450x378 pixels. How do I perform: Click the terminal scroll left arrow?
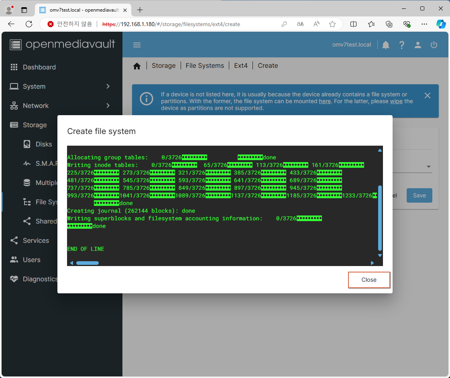[x=71, y=263]
